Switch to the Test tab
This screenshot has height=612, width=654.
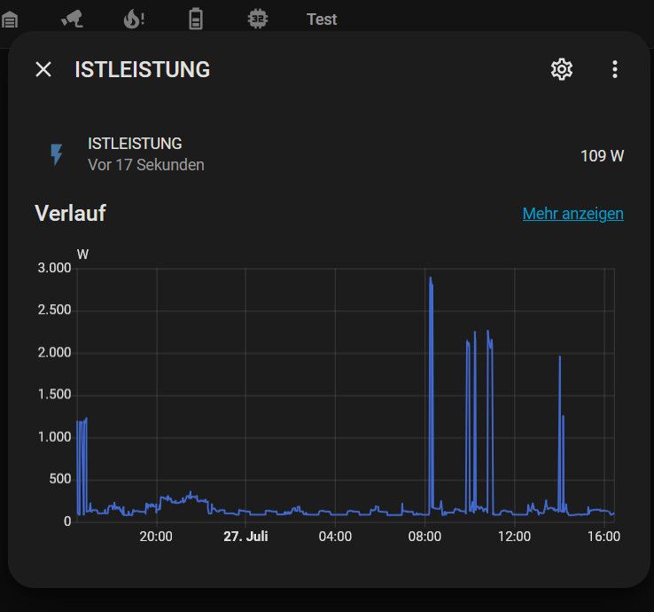[x=322, y=20]
